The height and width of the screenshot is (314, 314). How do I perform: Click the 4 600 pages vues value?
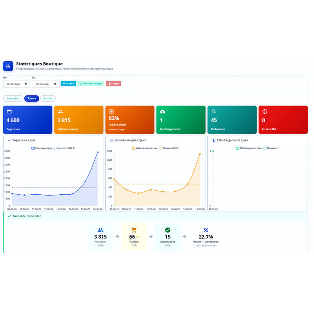pos(13,120)
